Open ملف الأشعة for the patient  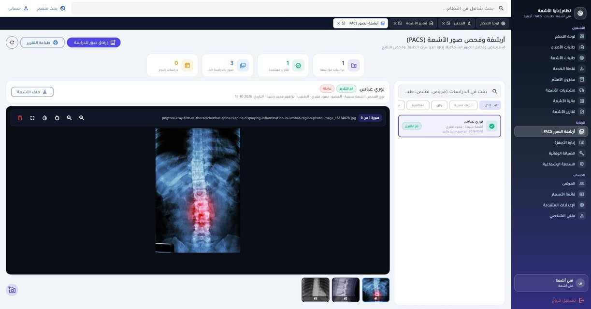click(32, 92)
